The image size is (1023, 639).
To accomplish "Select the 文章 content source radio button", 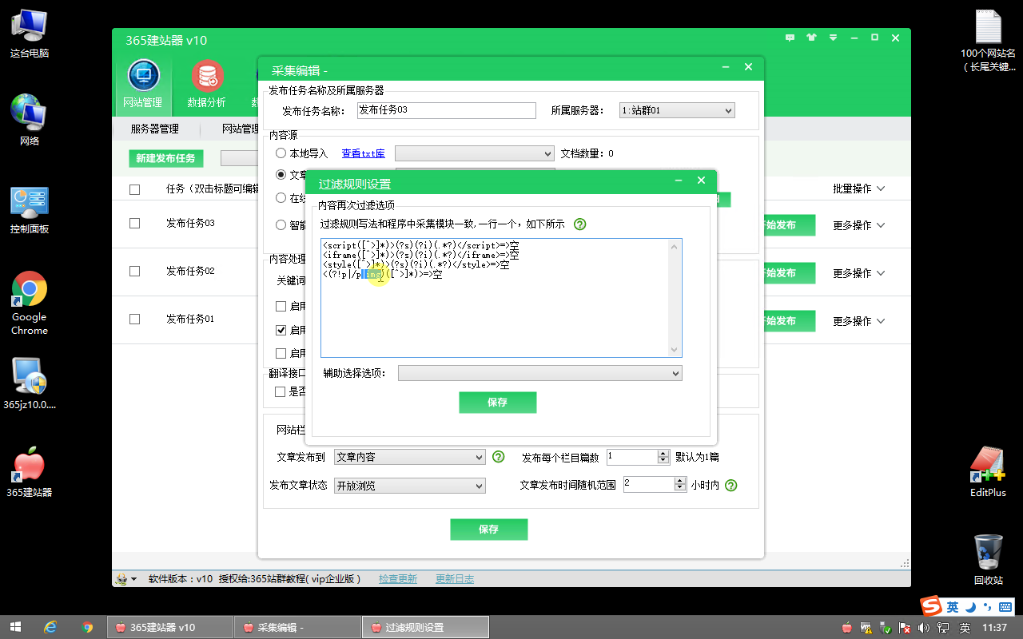I will [x=281, y=174].
